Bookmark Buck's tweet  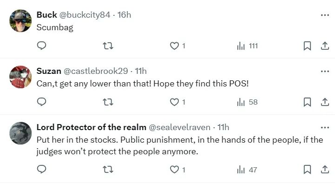click(x=307, y=46)
